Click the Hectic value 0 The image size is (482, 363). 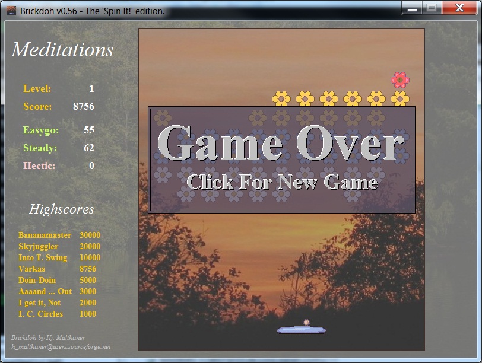click(91, 165)
